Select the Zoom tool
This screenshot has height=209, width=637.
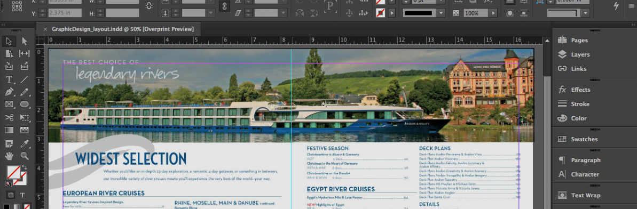pyautogui.click(x=25, y=156)
